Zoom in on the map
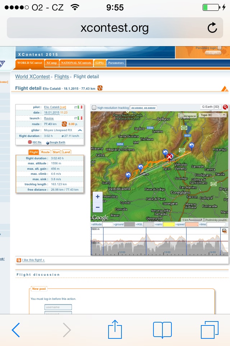The width and height of the screenshot is (230, 346). click(x=98, y=197)
